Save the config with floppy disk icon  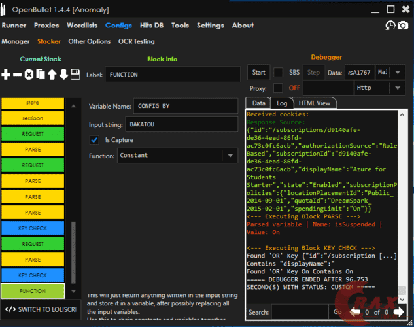75,75
